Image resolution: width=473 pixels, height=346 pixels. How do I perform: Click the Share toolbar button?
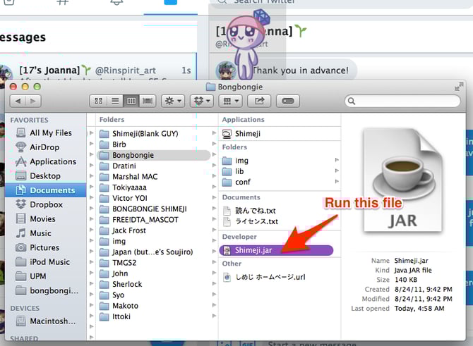259,101
